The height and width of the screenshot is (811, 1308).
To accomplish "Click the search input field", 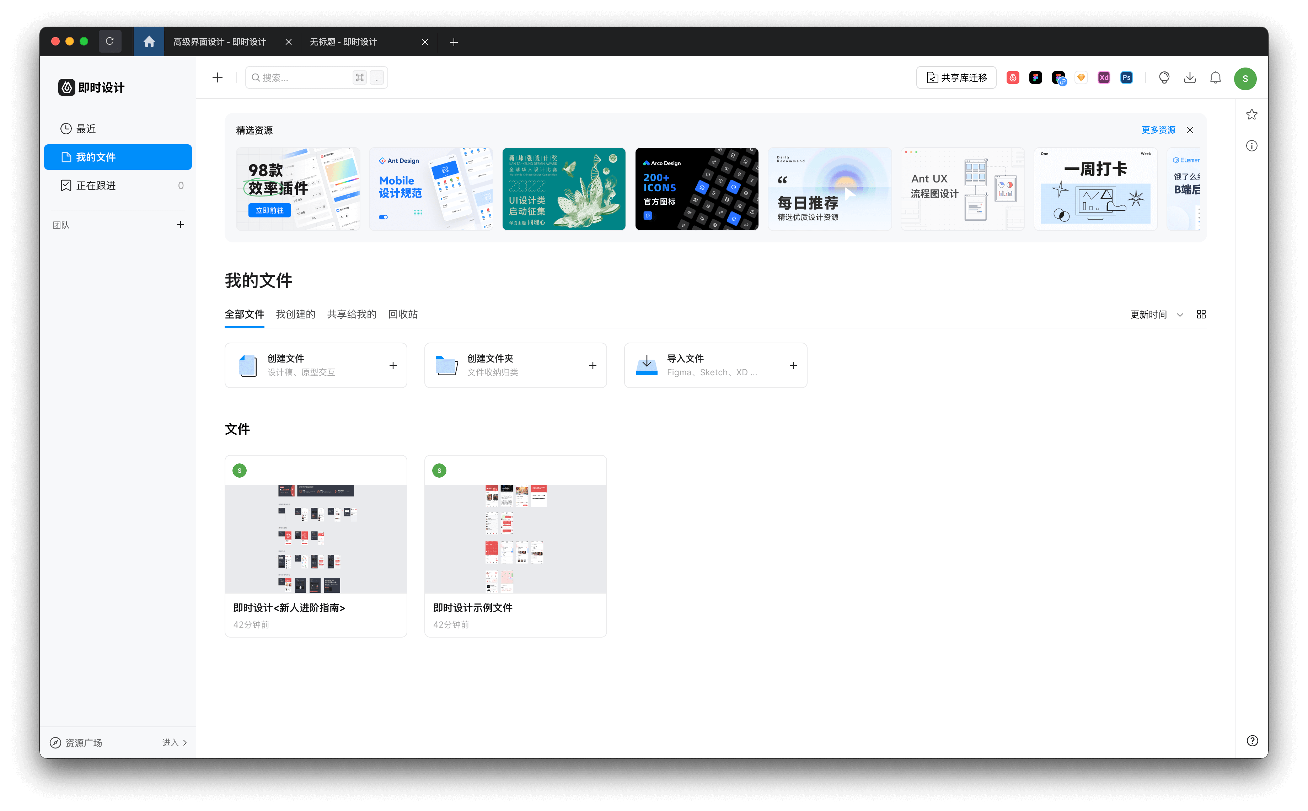I will [316, 78].
